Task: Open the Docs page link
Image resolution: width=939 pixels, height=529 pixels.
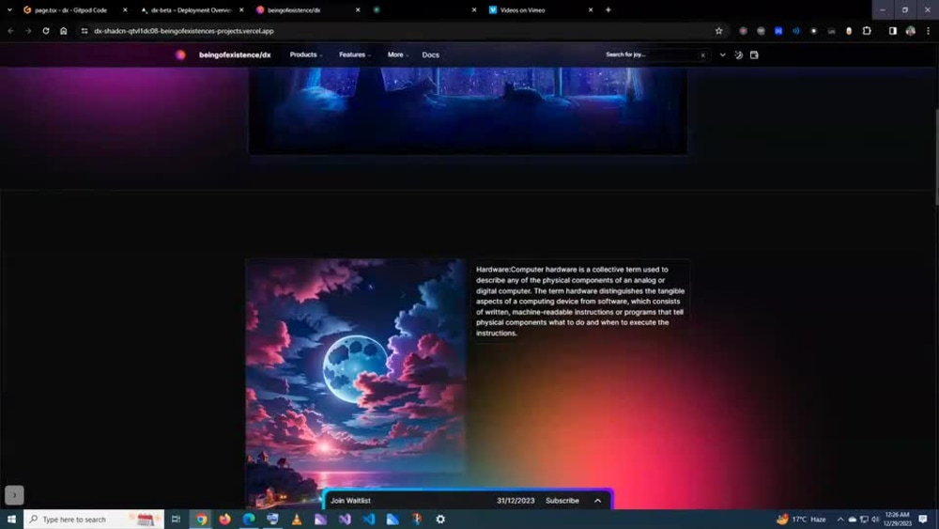Action: 431,54
